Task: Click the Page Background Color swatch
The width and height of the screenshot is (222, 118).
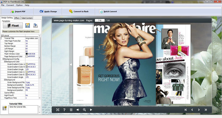Action: click(x=27, y=56)
